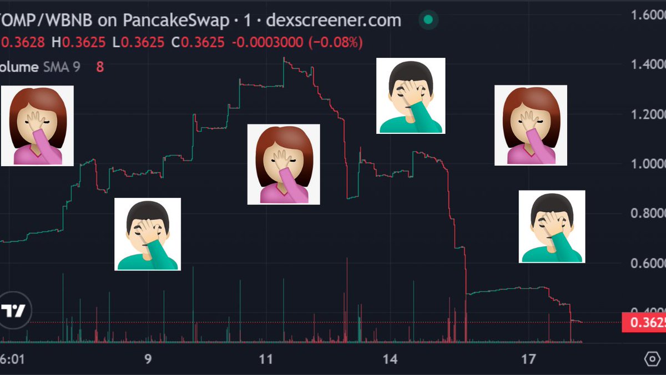Click the TradingView logo
Image resolution: width=666 pixels, height=375 pixels.
[13, 311]
